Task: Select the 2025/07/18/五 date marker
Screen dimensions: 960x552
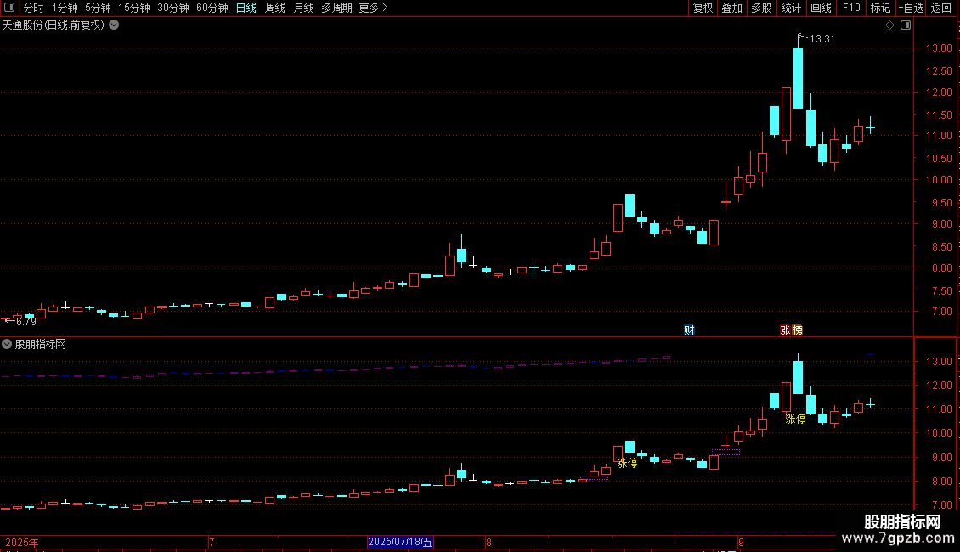Action: [400, 542]
